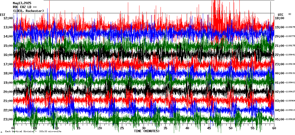Click the EST timezone header label
The height and width of the screenshot is (135, 295).
(3, 15)
